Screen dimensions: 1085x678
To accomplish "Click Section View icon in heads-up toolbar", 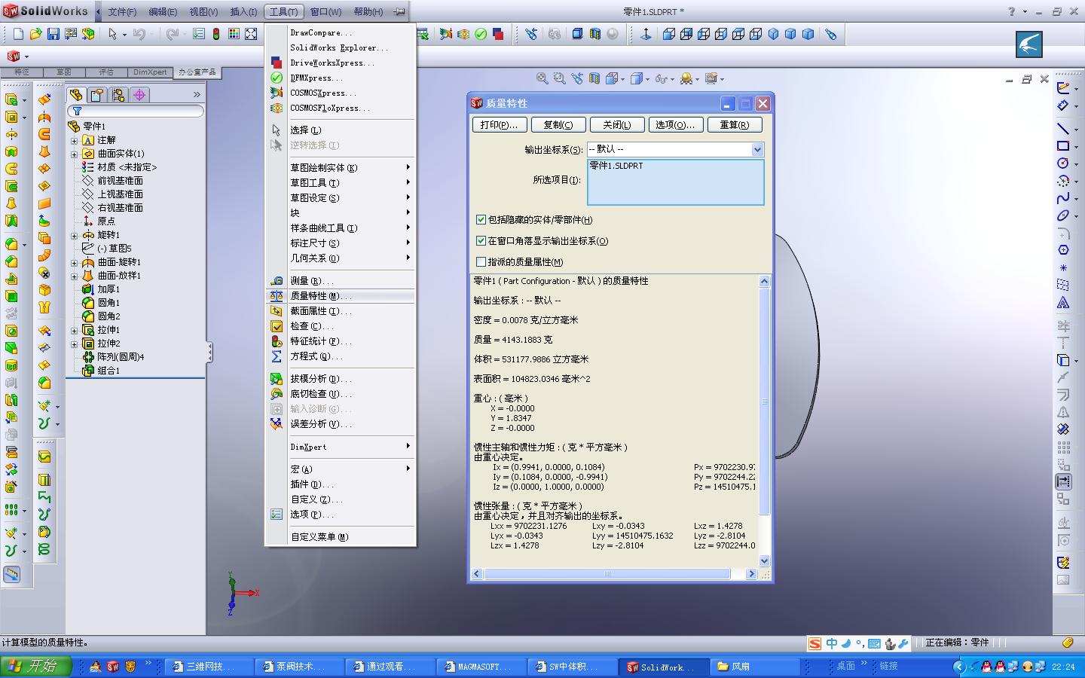I will pyautogui.click(x=594, y=78).
